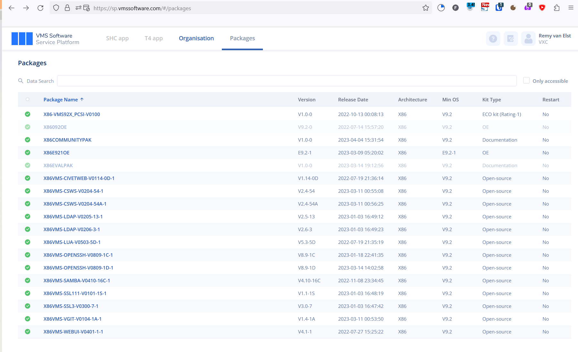The height and width of the screenshot is (352, 578).
Task: Click the Data Search magnifier icon
Action: pos(21,81)
